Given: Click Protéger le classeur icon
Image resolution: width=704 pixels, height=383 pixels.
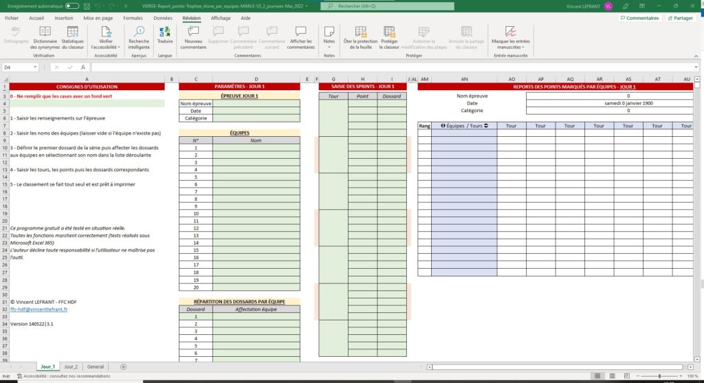Looking at the screenshot, I should coord(390,37).
